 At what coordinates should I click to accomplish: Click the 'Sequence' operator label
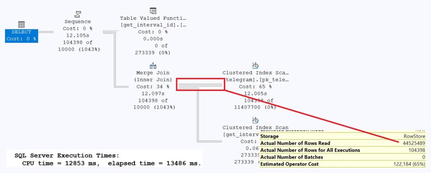click(77, 21)
